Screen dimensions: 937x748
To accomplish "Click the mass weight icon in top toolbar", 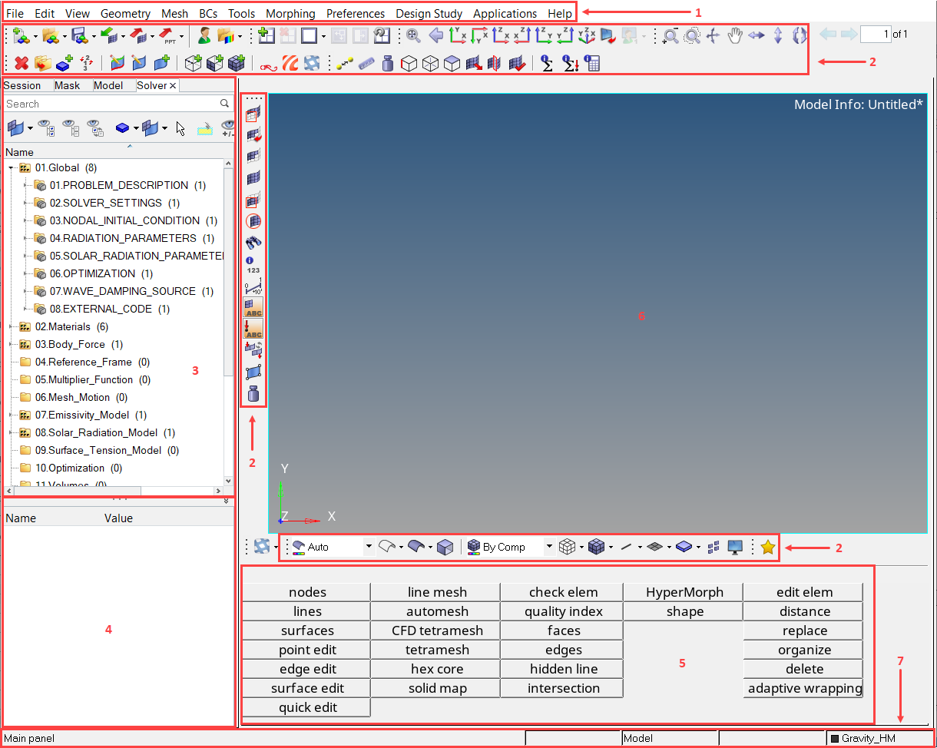I will point(388,64).
